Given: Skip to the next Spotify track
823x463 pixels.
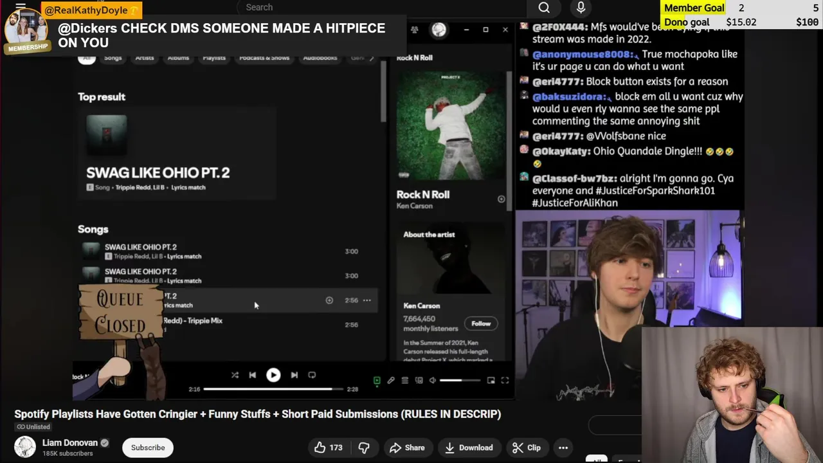Looking at the screenshot, I should coord(294,375).
